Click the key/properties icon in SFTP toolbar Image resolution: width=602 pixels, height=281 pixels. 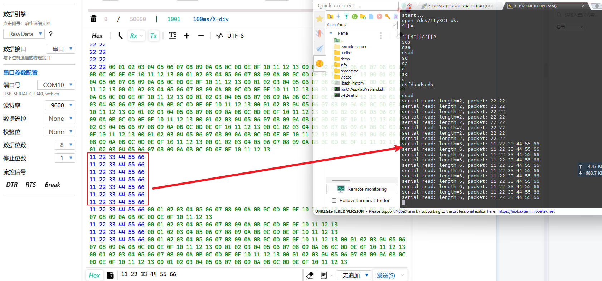point(388,16)
